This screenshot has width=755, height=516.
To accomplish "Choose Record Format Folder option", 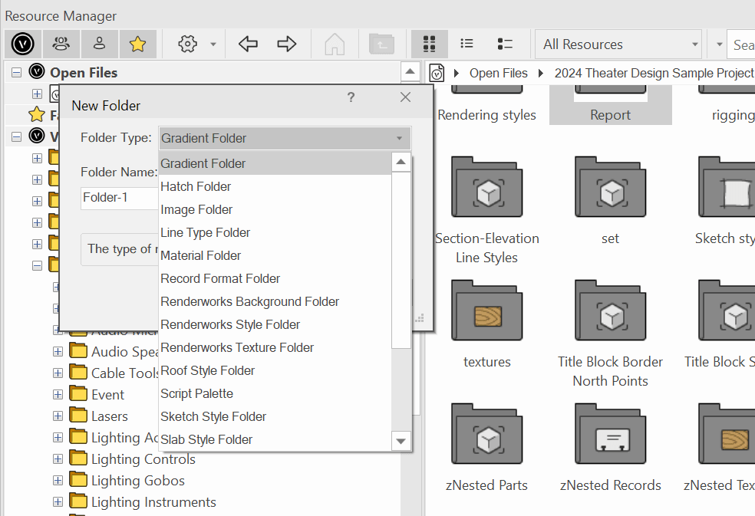I will pos(275,278).
